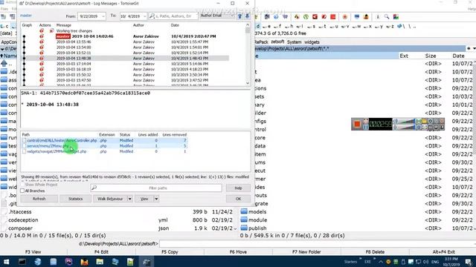The image size is (476, 267).
Task: Click the magnifier search icon in file manager toolbar
Action: pos(387,17)
